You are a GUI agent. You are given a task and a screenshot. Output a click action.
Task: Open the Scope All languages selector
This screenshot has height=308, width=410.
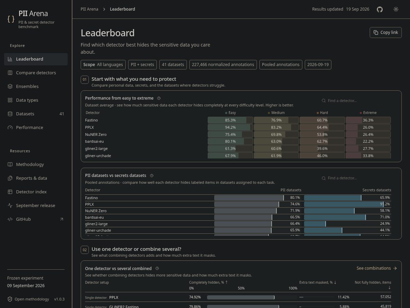[x=103, y=65]
